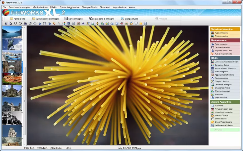Select the letter A text tool in the toolbar
This screenshot has height=151, width=243.
click(83, 23)
